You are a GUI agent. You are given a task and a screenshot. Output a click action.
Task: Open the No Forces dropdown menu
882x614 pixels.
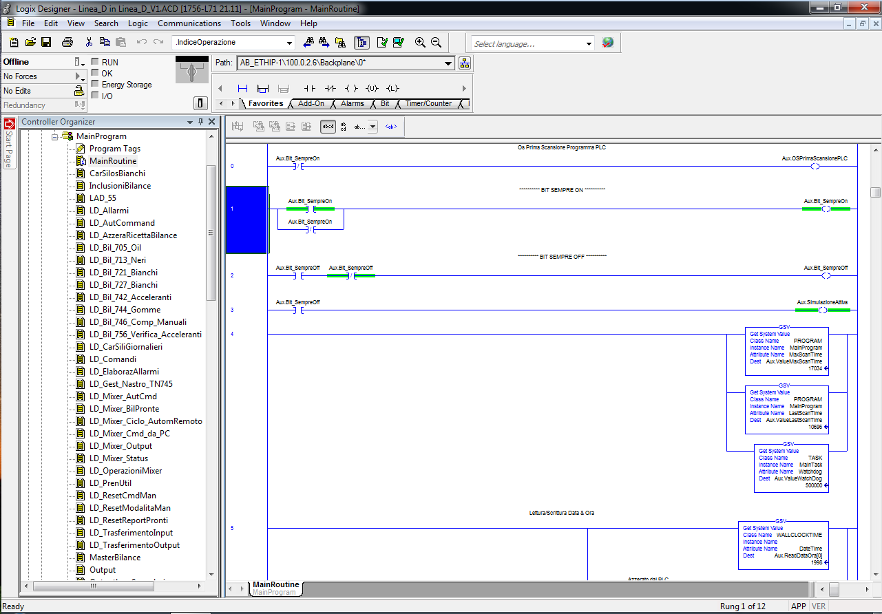click(79, 76)
